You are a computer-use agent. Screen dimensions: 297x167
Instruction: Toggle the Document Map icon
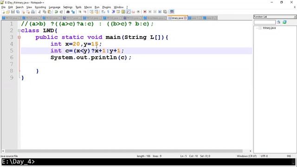coord(123,12)
